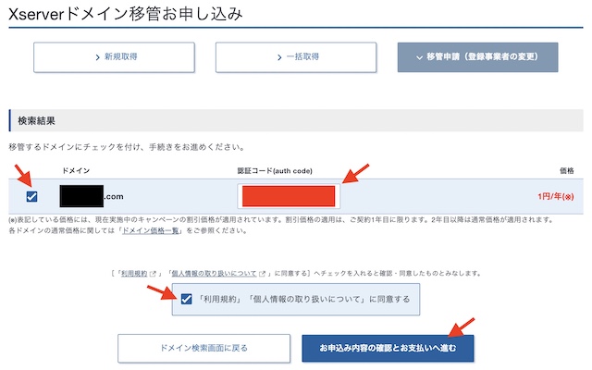Toggle the .com domain row checkbox

pyautogui.click(x=32, y=196)
